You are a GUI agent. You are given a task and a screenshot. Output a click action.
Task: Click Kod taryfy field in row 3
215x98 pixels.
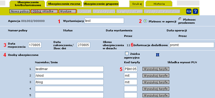point(131,82)
